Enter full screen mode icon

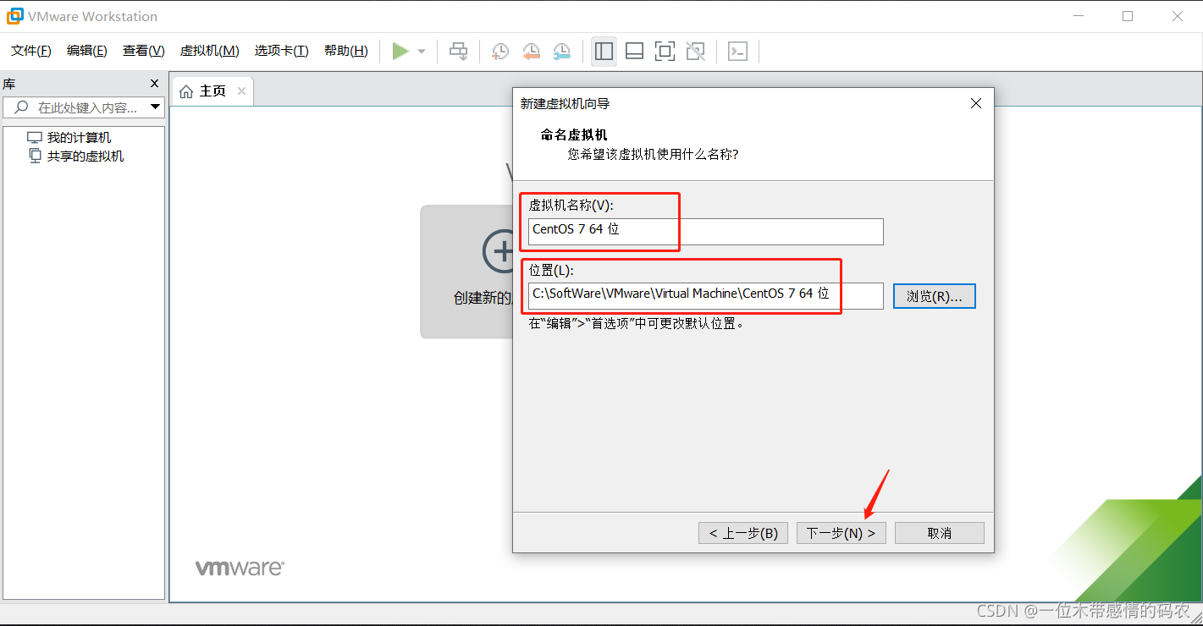[665, 52]
